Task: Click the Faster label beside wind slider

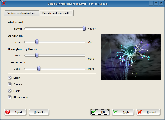Action: point(92,29)
